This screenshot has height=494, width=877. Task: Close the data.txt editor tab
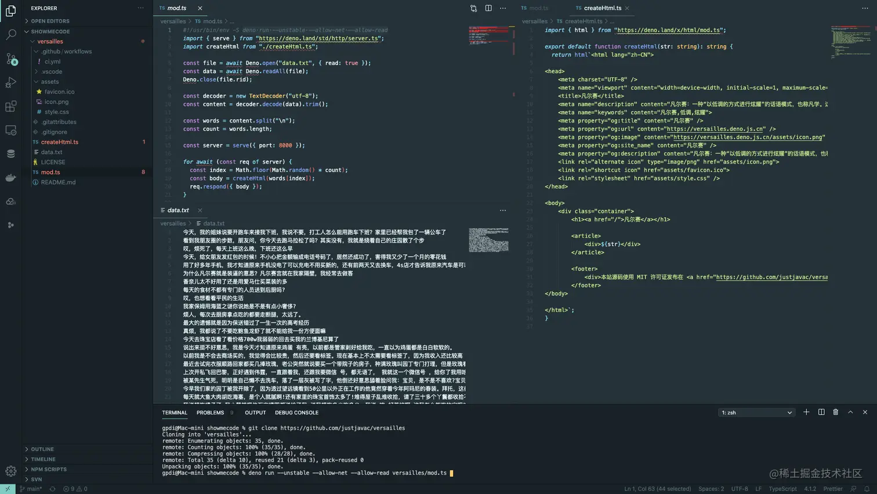point(200,210)
